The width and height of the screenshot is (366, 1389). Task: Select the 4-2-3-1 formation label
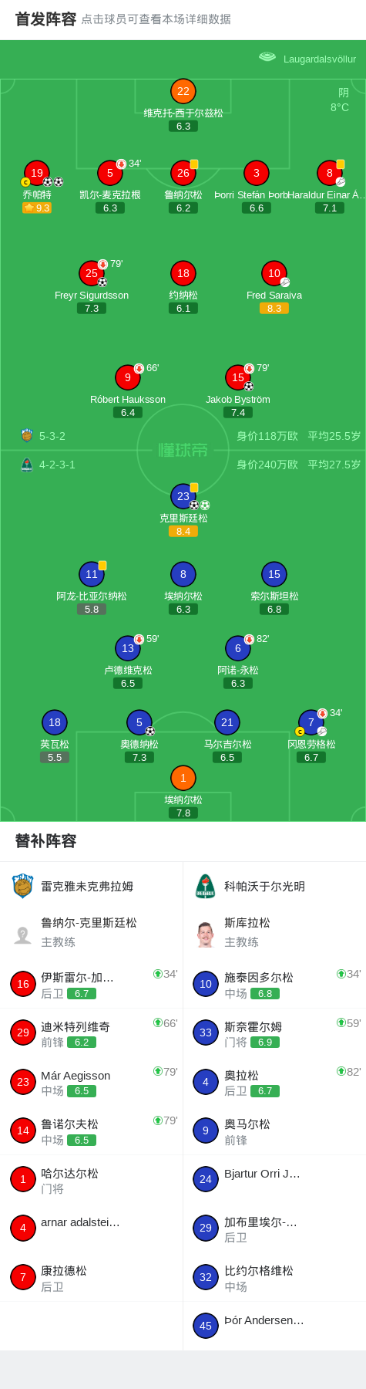(57, 465)
